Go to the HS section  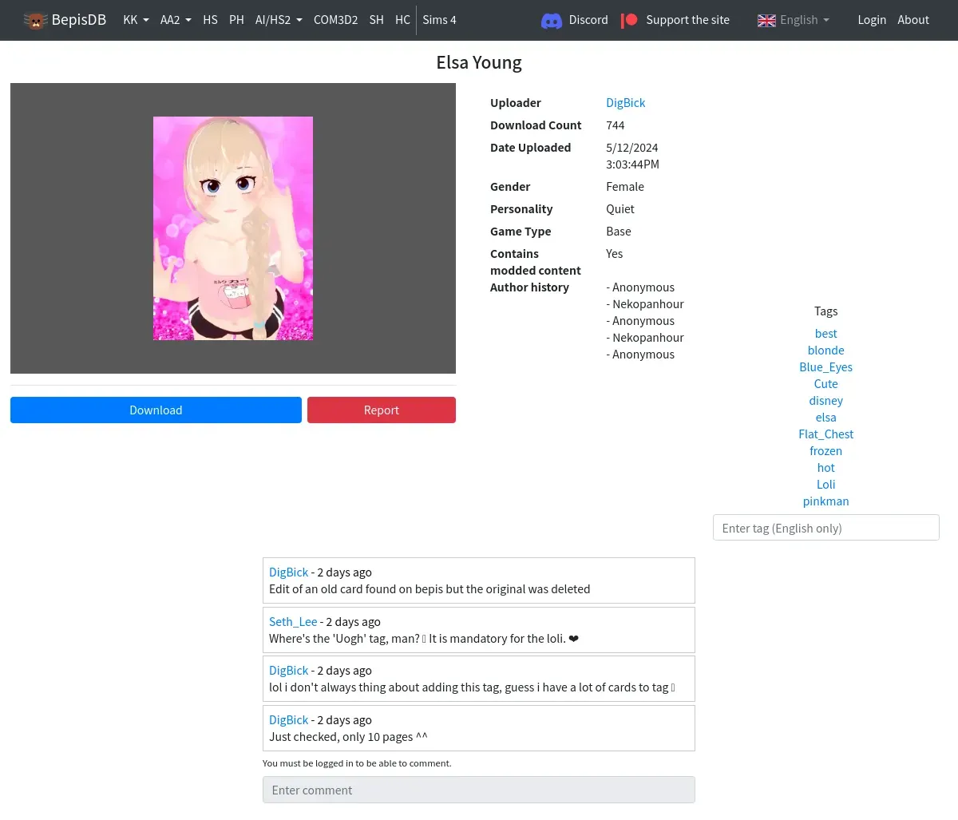pos(210,20)
